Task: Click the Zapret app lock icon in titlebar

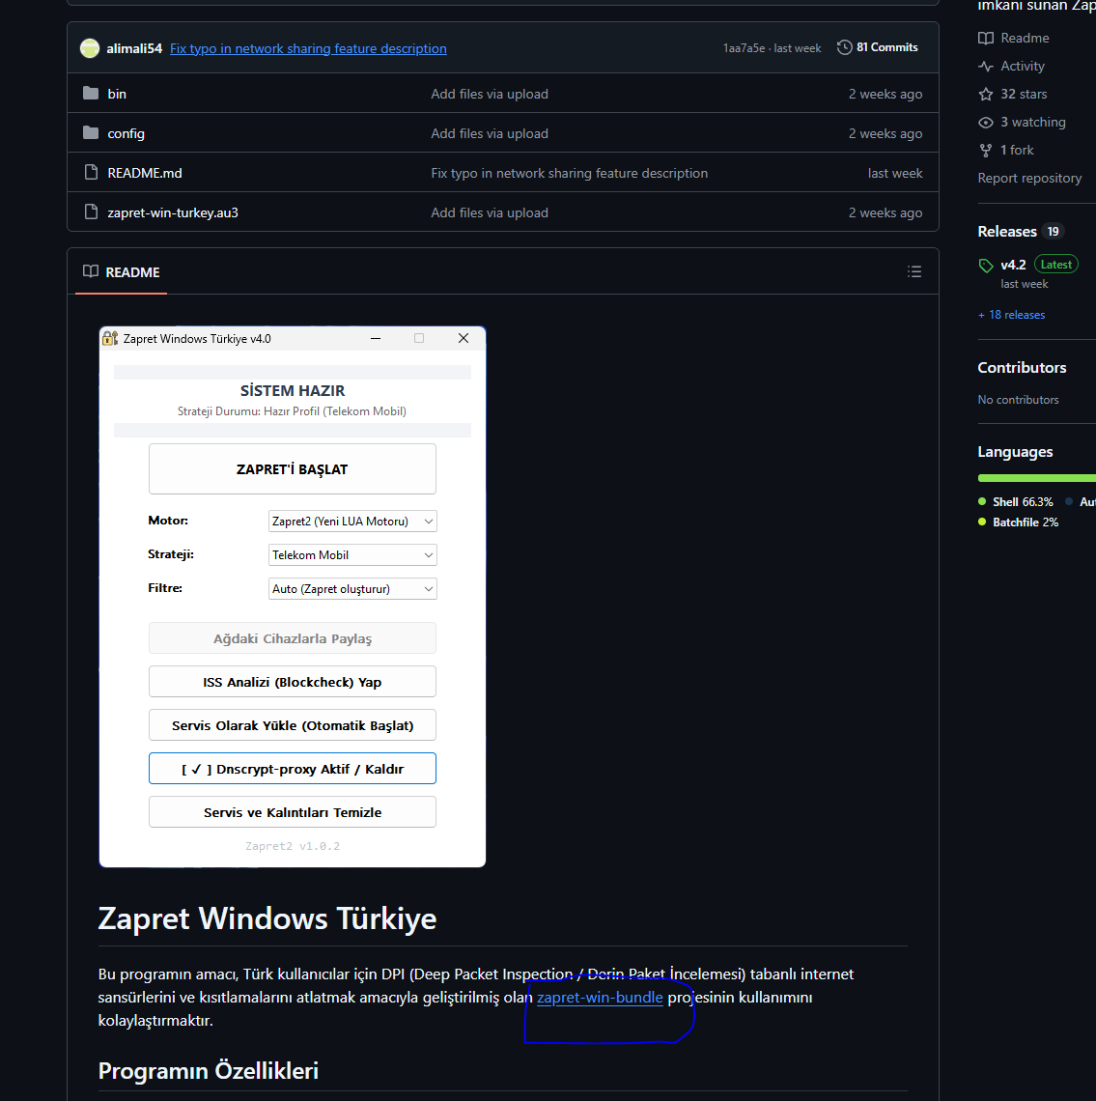Action: pyautogui.click(x=110, y=338)
